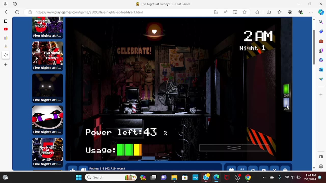Open the shopping bag pinned sidebar tab
326x183 pixels.
click(6, 38)
